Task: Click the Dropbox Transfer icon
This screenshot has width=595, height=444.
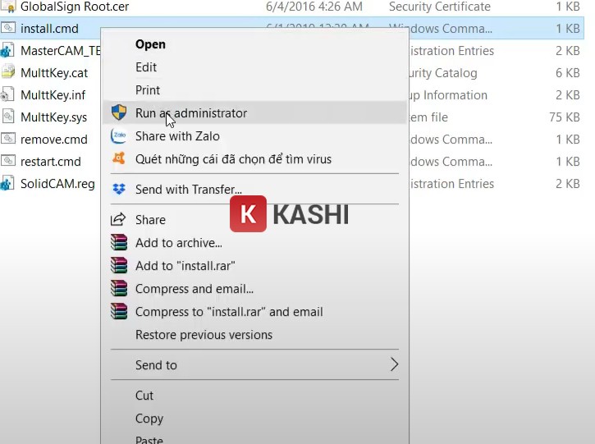Action: click(x=119, y=189)
